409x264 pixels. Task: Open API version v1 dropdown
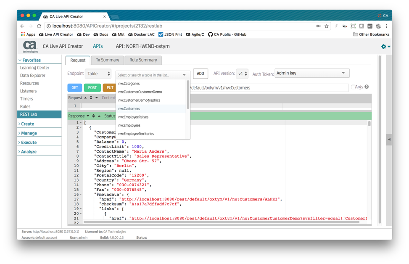click(242, 74)
